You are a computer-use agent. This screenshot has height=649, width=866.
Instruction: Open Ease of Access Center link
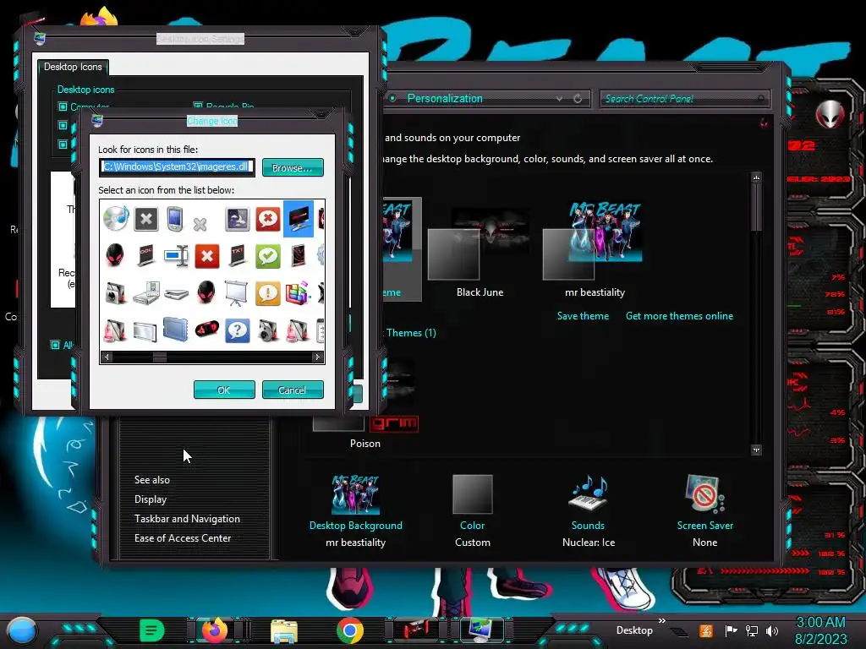(x=183, y=538)
